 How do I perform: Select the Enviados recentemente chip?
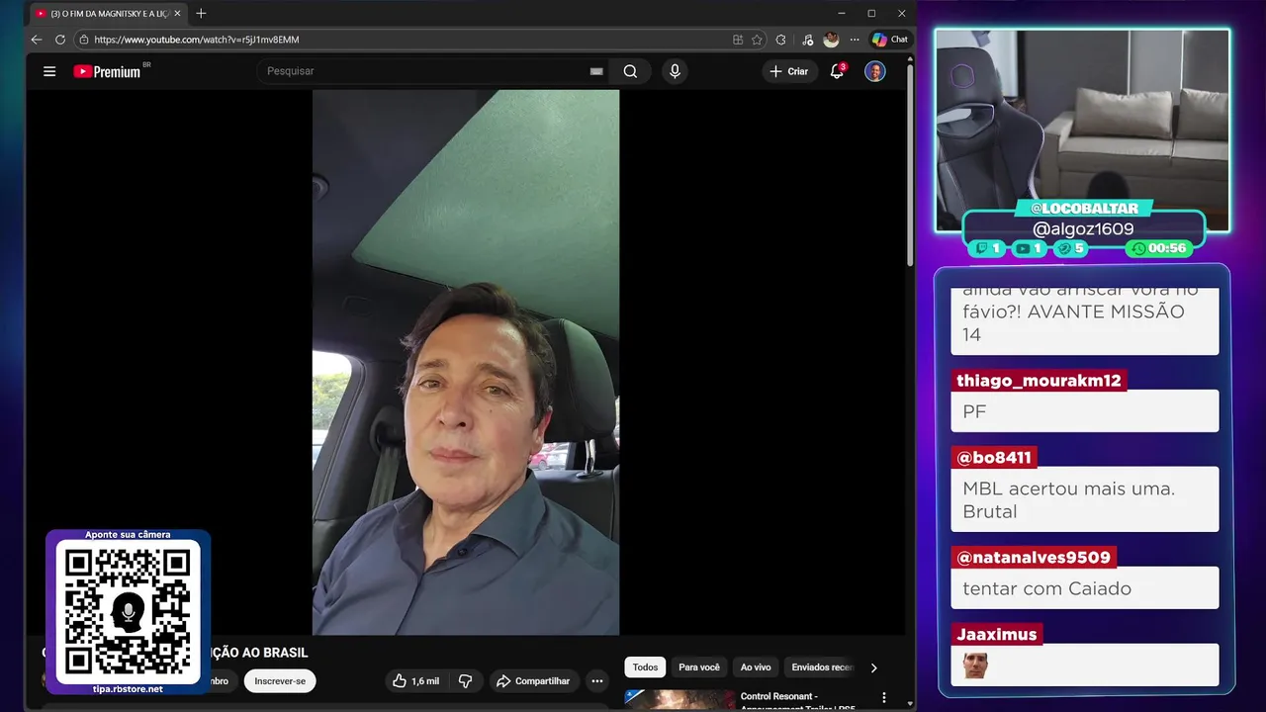(821, 667)
